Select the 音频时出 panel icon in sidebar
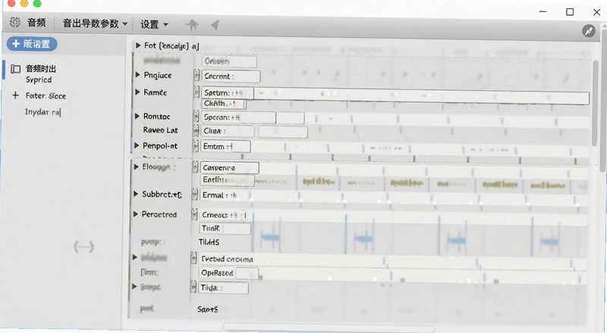Screen dimensions: 607x333 pyautogui.click(x=15, y=69)
